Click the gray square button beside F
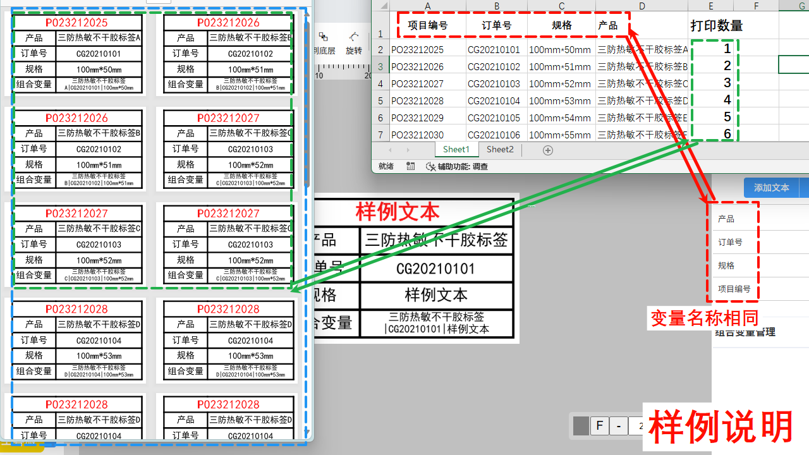Image resolution: width=809 pixels, height=455 pixels. [581, 426]
